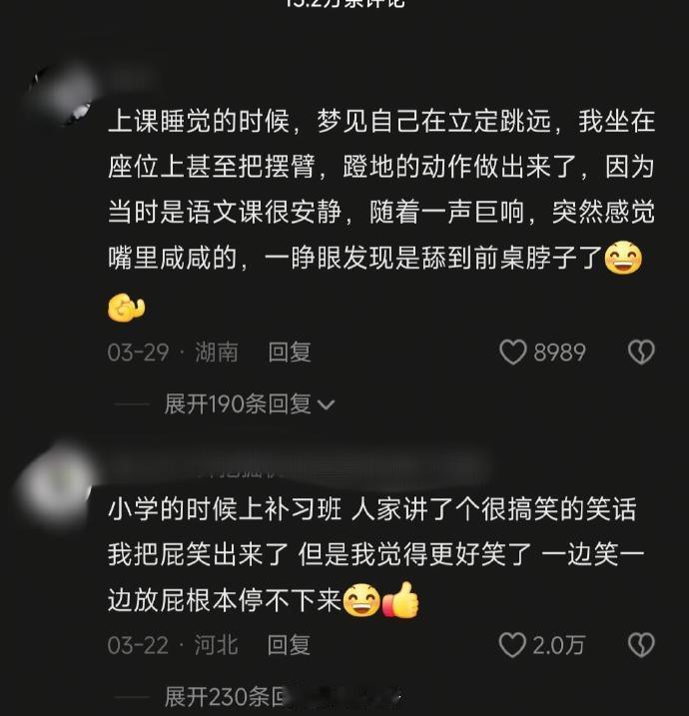Tap the grinning emoji ending first comment
Viewport: 689px width, 716px height.
[x=623, y=258]
